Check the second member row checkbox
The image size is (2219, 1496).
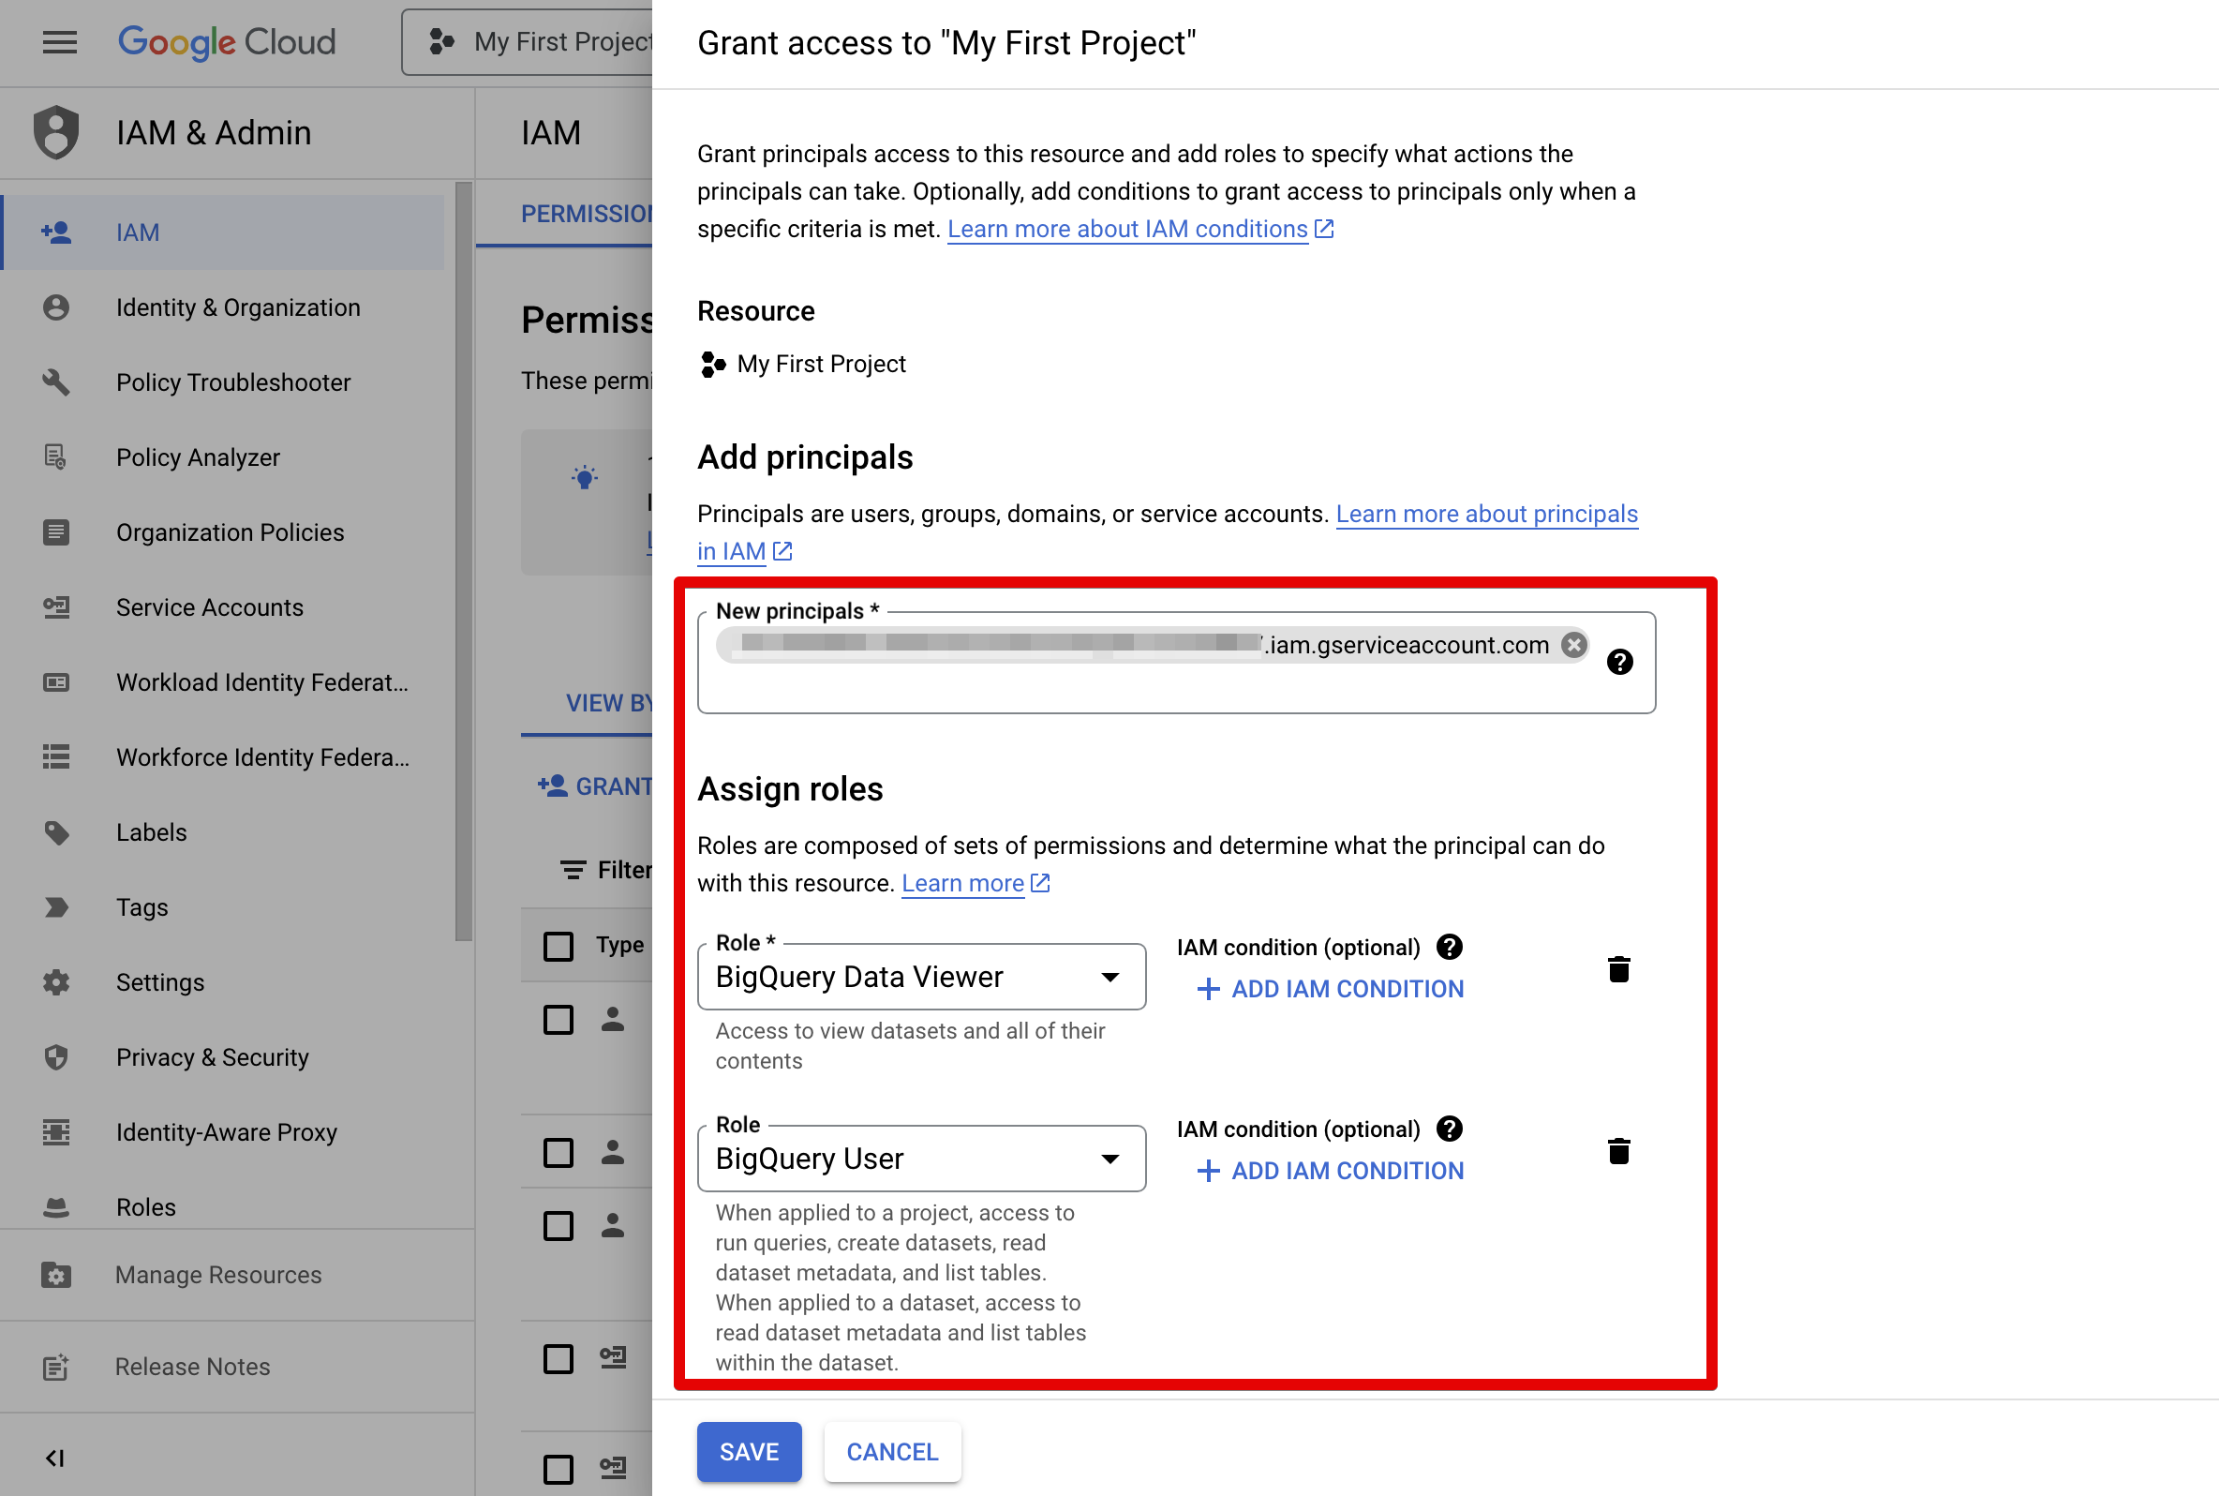click(558, 1153)
